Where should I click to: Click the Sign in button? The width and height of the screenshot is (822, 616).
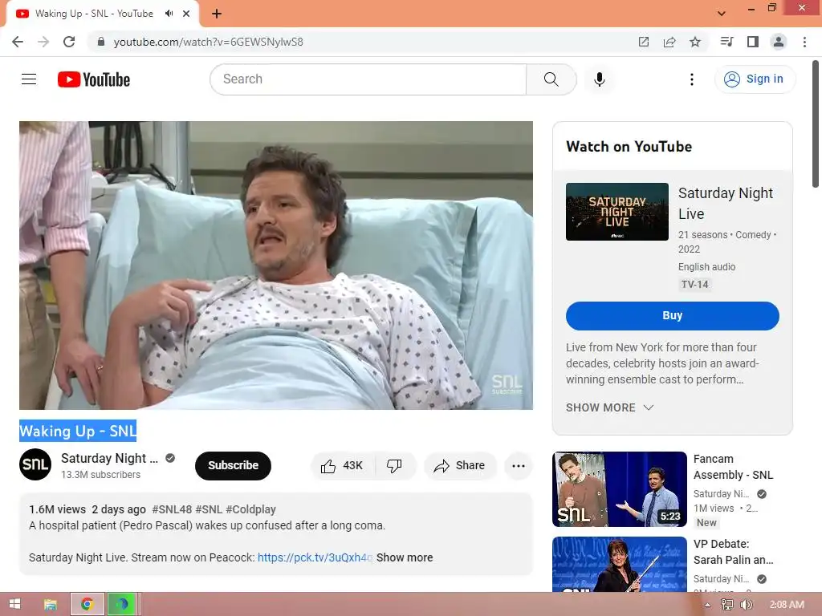coord(755,79)
